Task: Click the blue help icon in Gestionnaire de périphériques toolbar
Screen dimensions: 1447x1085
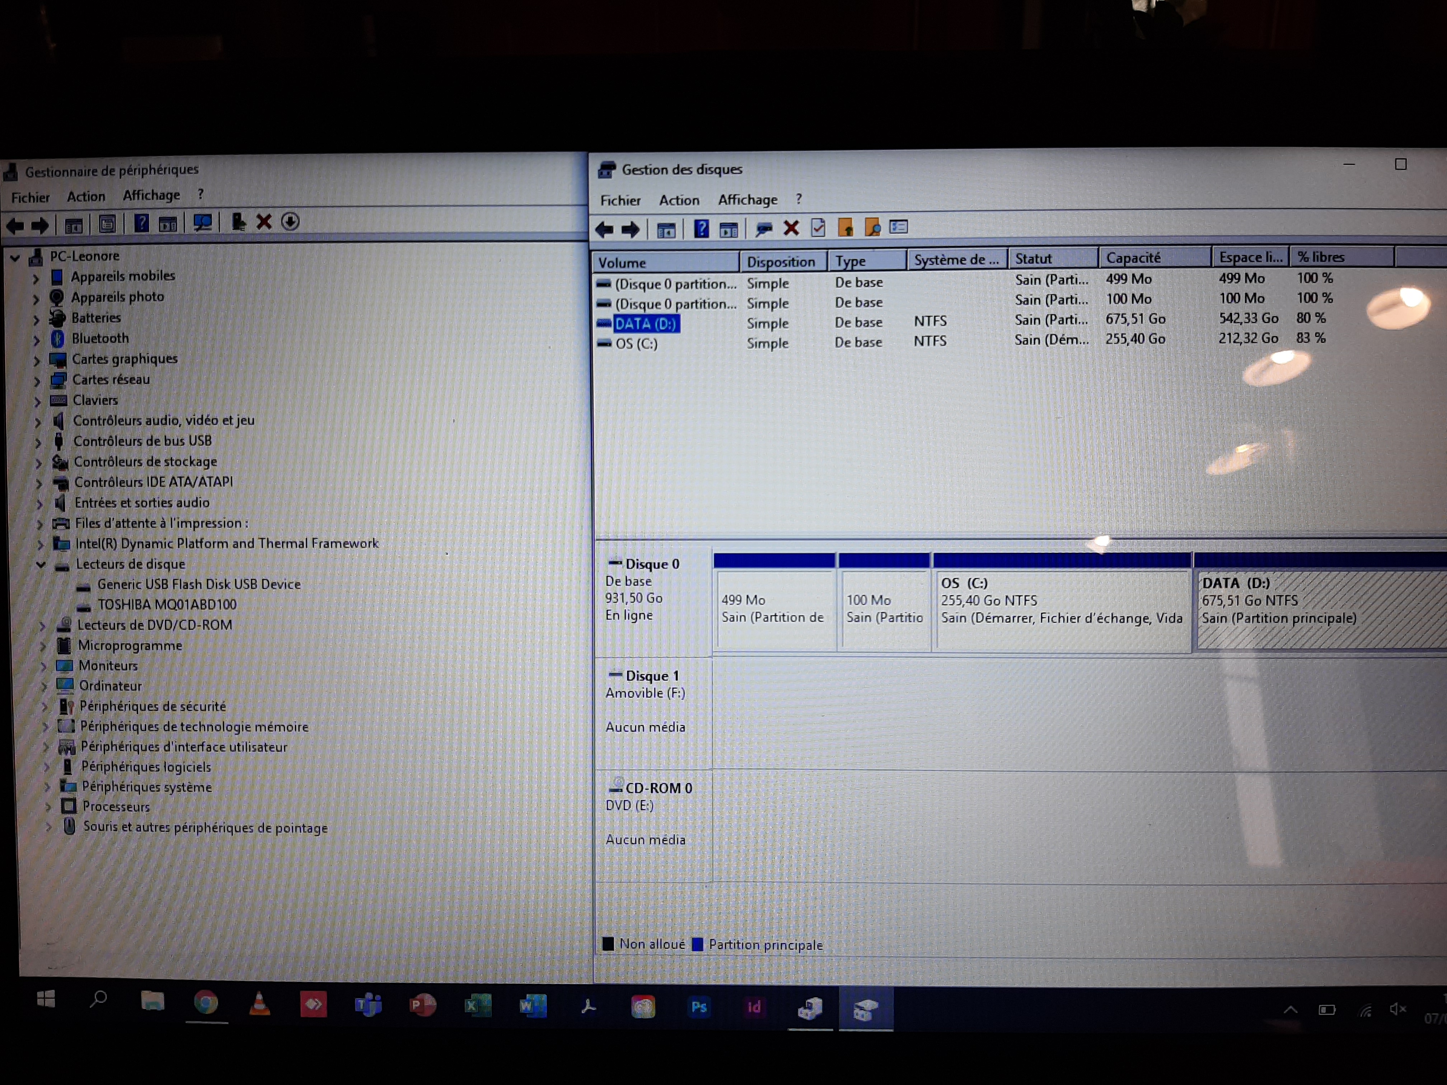Action: tap(141, 224)
